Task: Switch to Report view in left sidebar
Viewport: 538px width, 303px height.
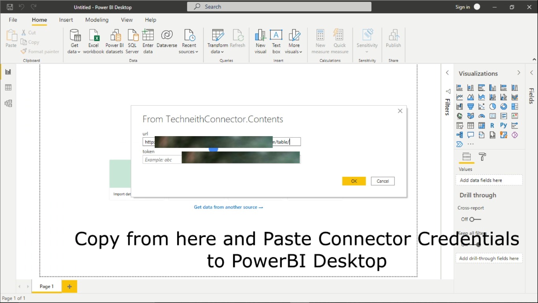Action: click(x=8, y=72)
